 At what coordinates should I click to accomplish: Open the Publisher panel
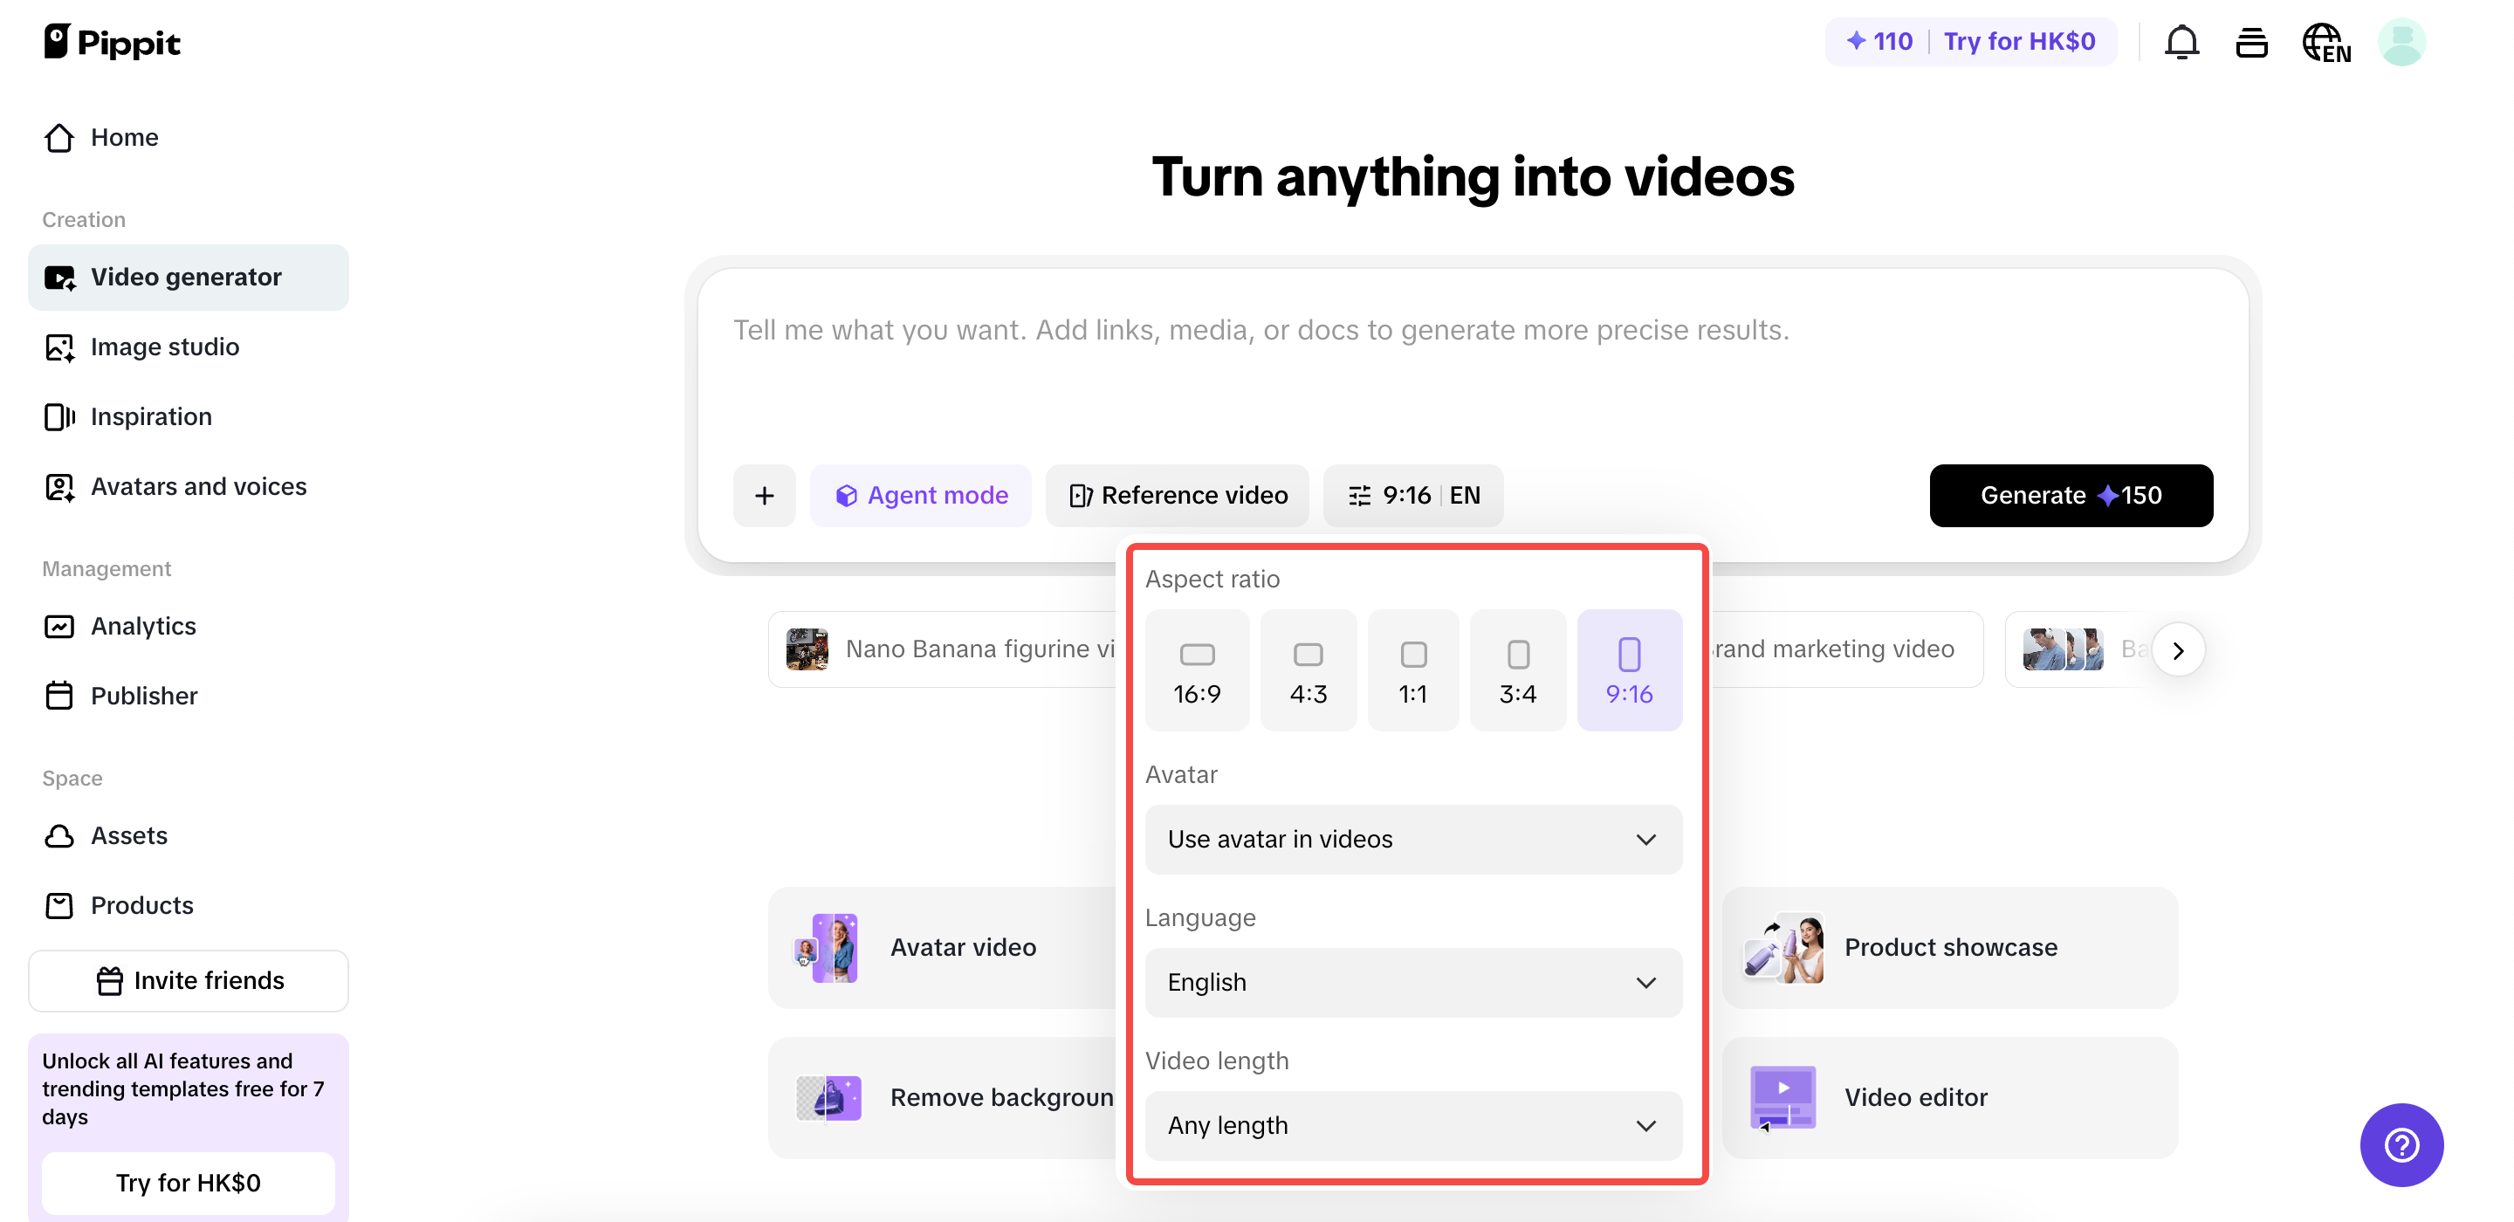click(x=144, y=696)
